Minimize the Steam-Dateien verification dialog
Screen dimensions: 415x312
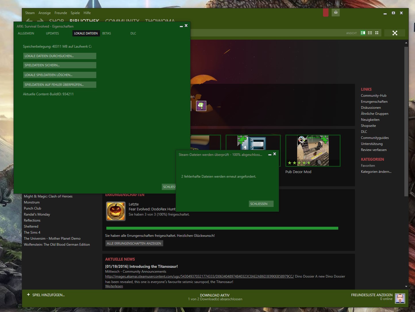[270, 154]
